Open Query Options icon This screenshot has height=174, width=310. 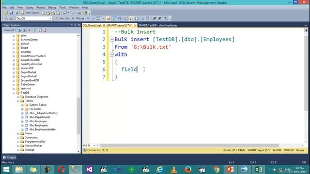click(103, 18)
